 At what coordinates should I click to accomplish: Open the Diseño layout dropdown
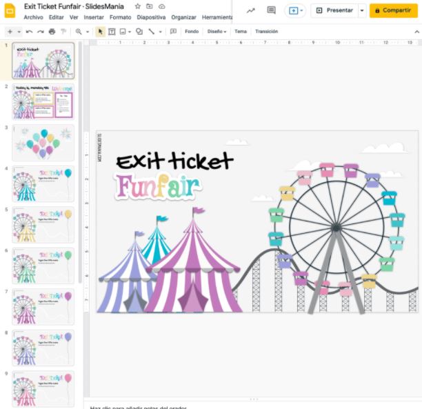point(217,32)
